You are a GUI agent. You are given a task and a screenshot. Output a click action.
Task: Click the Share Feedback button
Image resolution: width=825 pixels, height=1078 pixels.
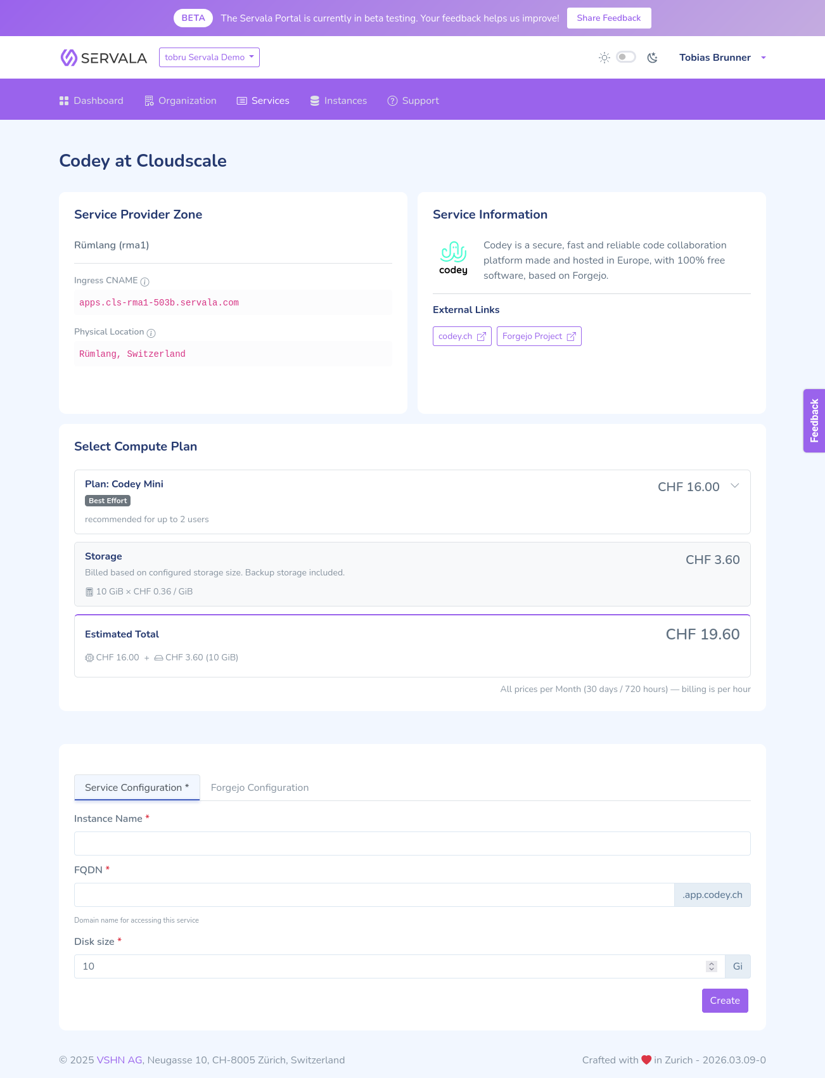(609, 18)
